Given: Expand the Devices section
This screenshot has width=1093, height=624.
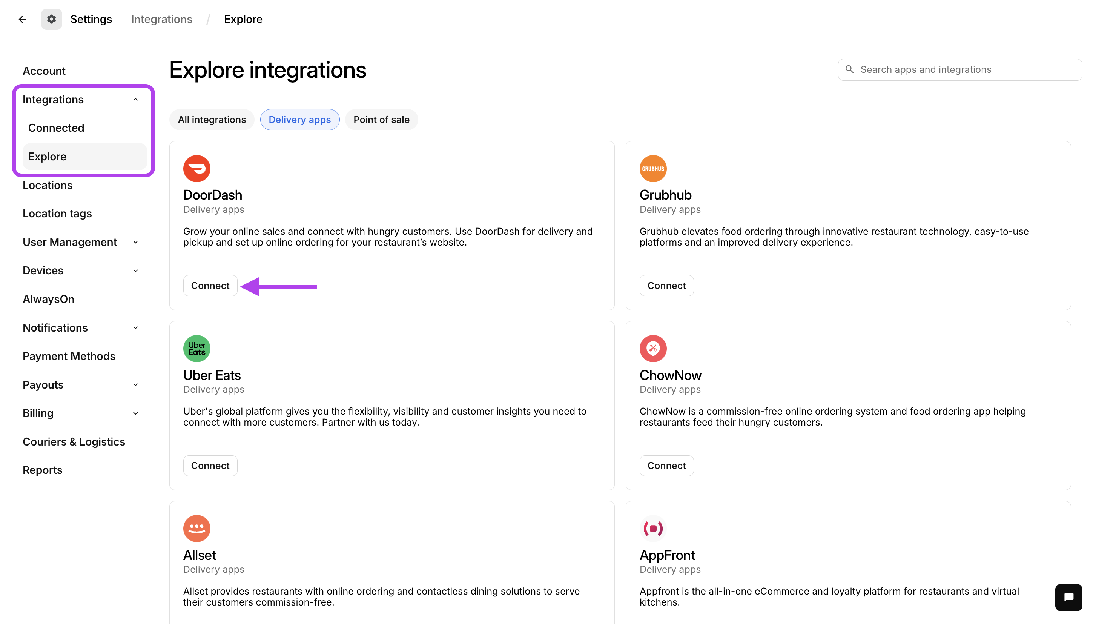Looking at the screenshot, I should pos(135,271).
